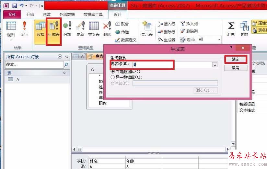Click the search magnifier in navigation pane
The height and width of the screenshot is (169, 267).
pos(66,64)
